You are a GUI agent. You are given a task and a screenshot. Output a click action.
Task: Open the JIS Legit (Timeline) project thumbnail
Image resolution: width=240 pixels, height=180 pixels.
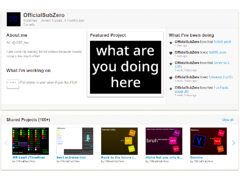pos(30,141)
